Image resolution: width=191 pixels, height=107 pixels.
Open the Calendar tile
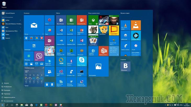(x=34, y=46)
